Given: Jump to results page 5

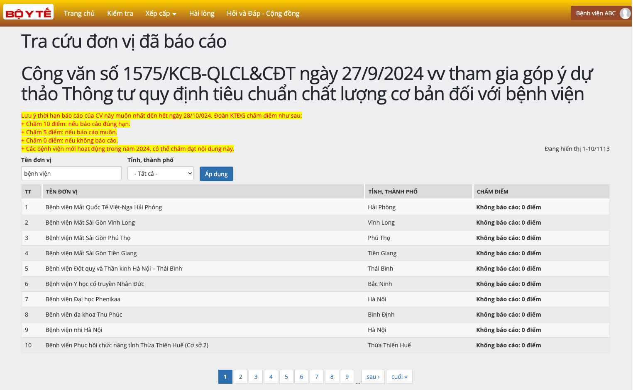Looking at the screenshot, I should point(286,377).
